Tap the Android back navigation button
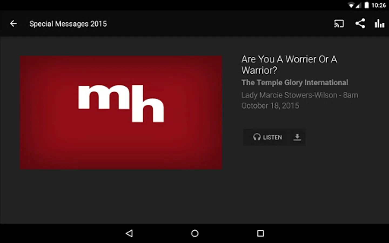 pos(129,233)
